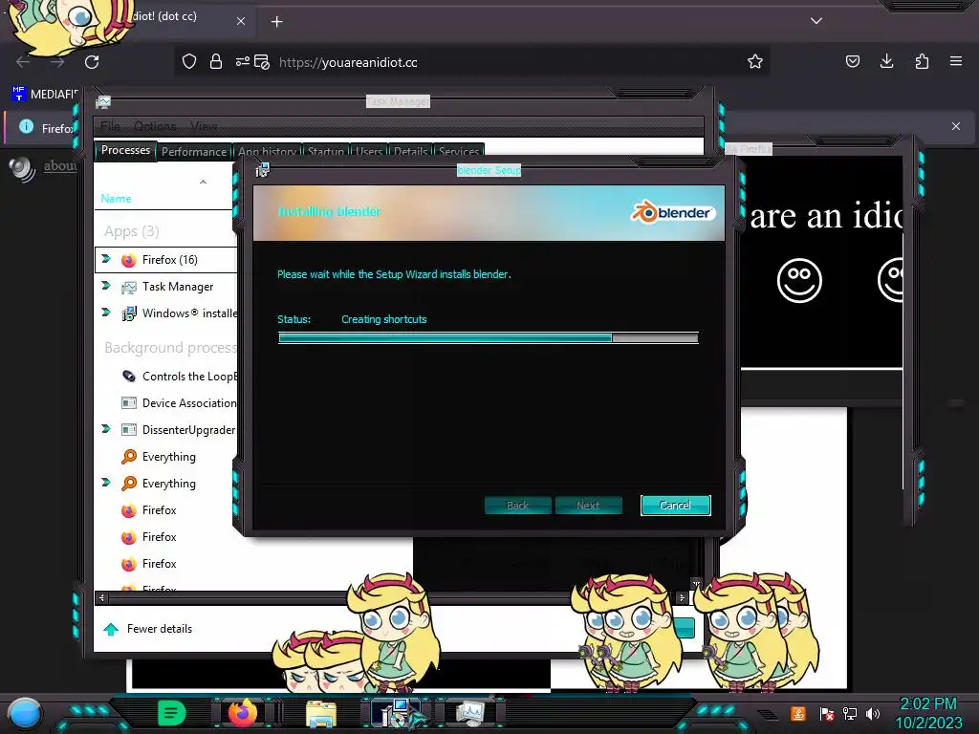Toggle the sort arrow above Name
Screen dimensions: 979x734
[x=203, y=182]
